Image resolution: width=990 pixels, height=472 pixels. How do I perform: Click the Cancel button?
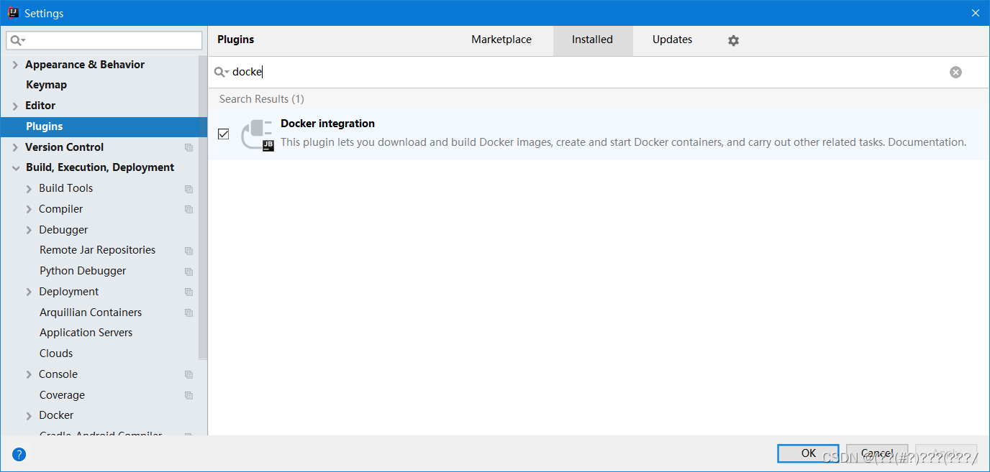point(877,453)
